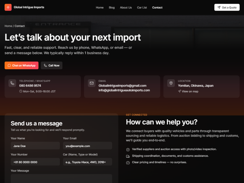The width and height of the screenshot is (244, 183).
Task: Open the Car List page
Action: point(142,7)
